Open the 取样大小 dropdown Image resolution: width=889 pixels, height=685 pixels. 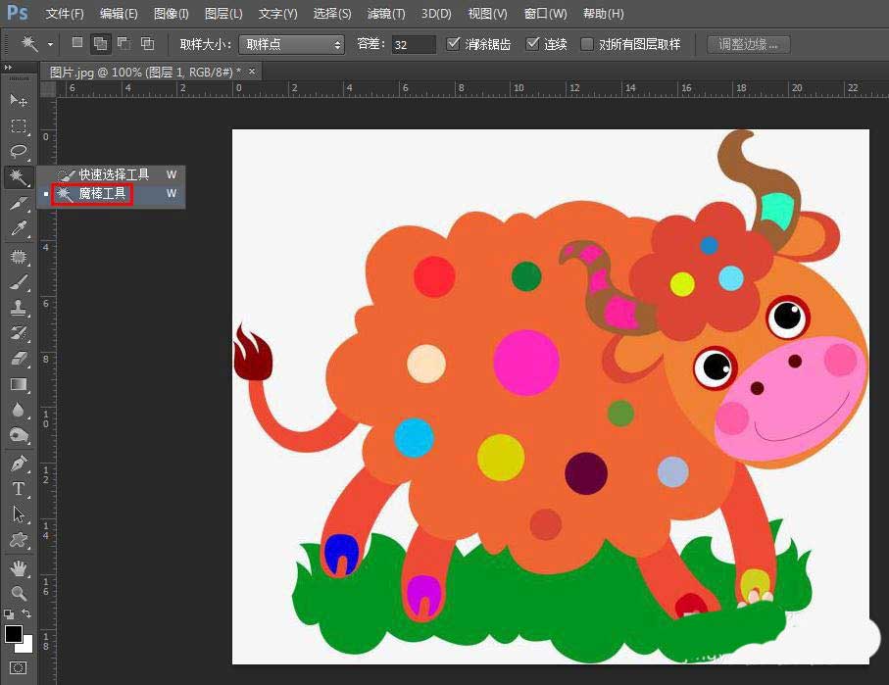pyautogui.click(x=293, y=44)
